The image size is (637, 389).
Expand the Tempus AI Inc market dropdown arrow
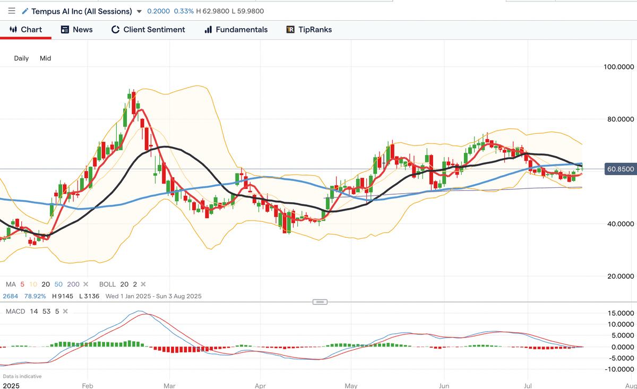[139, 11]
